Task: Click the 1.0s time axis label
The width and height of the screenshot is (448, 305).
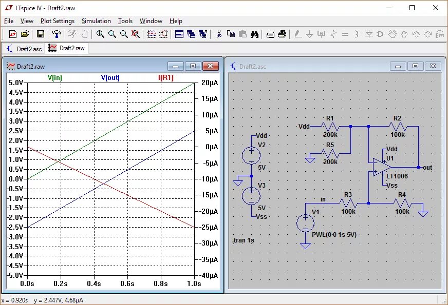Action: (194, 283)
